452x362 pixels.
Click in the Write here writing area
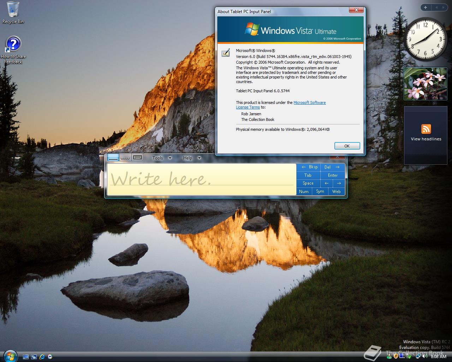coord(202,179)
